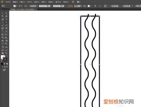Screen dimensions: 141x107
Task: Select the Shape Builder tool
Action: 3,38
